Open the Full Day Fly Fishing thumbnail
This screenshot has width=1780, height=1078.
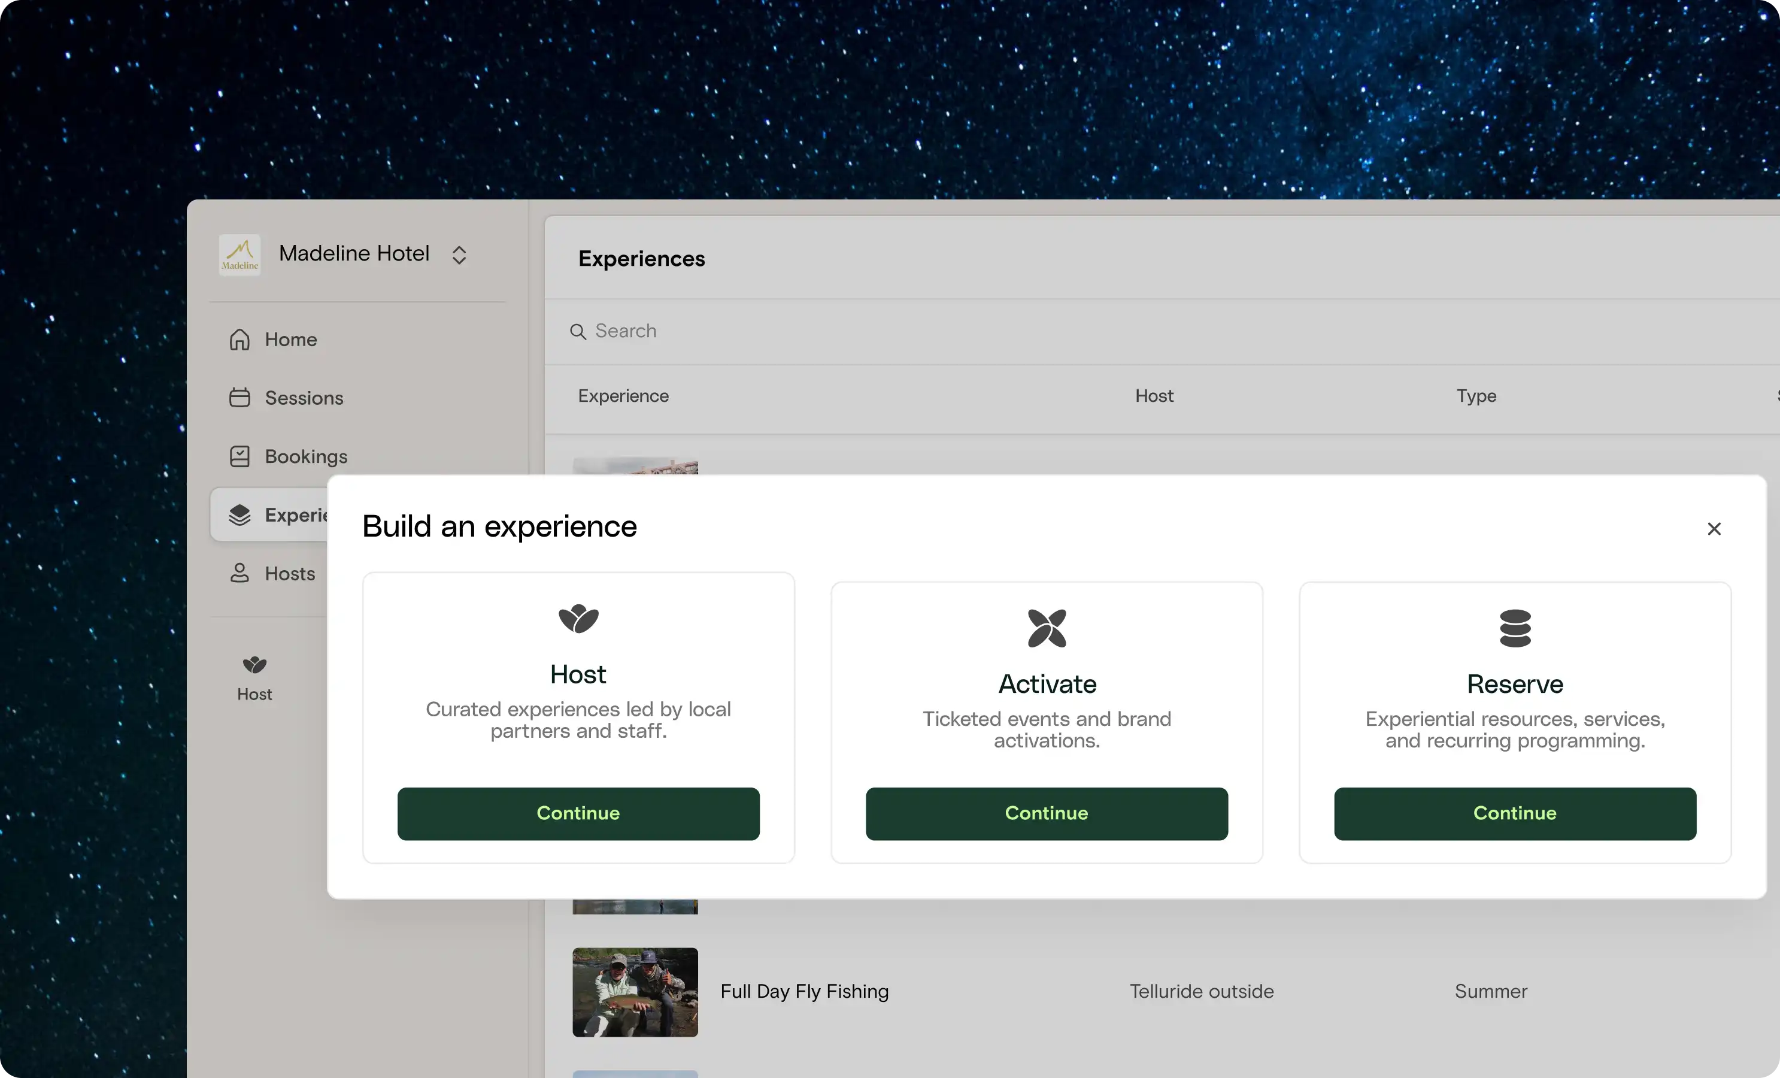[634, 991]
